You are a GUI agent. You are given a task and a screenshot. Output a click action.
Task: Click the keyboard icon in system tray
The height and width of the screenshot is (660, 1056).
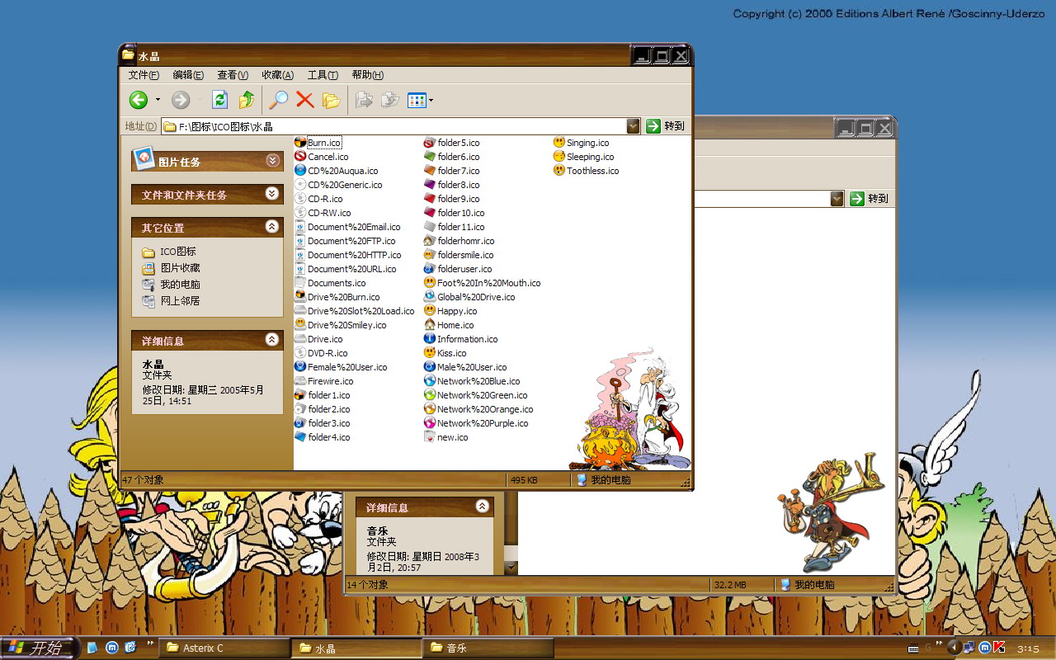coord(913,648)
